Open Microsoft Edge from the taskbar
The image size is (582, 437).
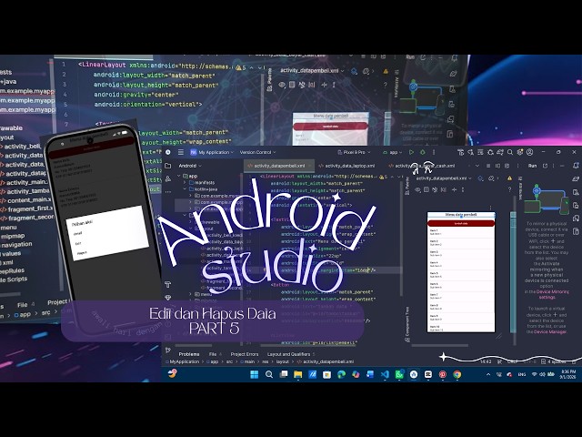[341, 374]
